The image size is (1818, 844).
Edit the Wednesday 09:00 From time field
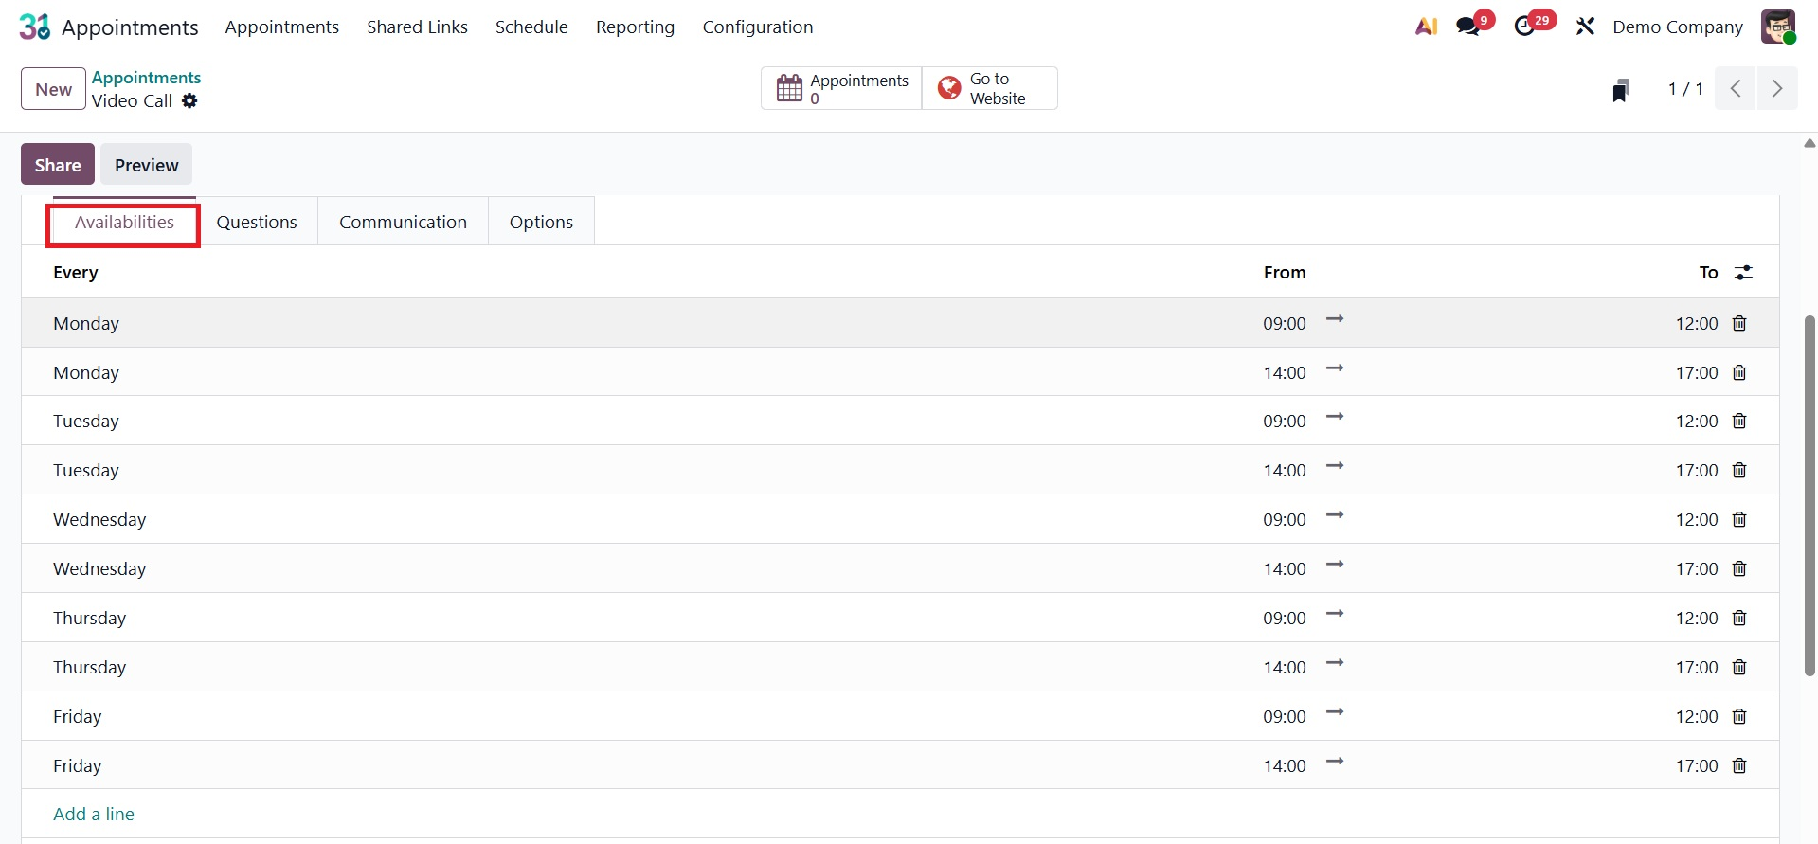click(x=1284, y=520)
